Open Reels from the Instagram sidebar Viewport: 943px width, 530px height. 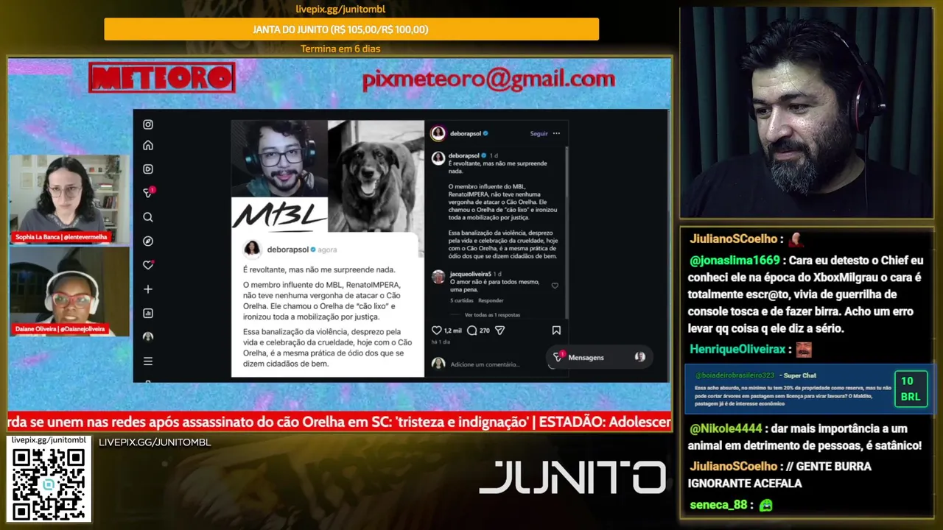tap(148, 169)
